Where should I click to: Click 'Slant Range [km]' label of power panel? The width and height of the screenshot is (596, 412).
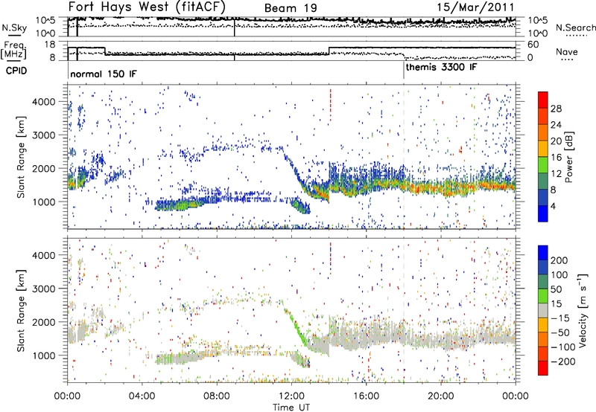coord(21,157)
